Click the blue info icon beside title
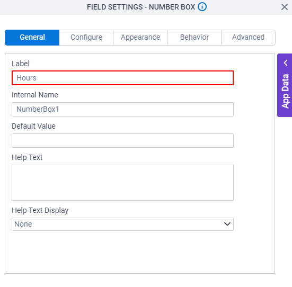292x287 pixels. click(x=202, y=7)
